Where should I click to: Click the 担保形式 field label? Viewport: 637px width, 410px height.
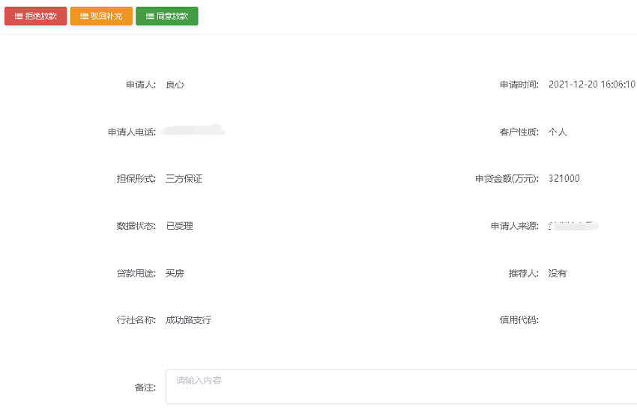click(x=136, y=179)
